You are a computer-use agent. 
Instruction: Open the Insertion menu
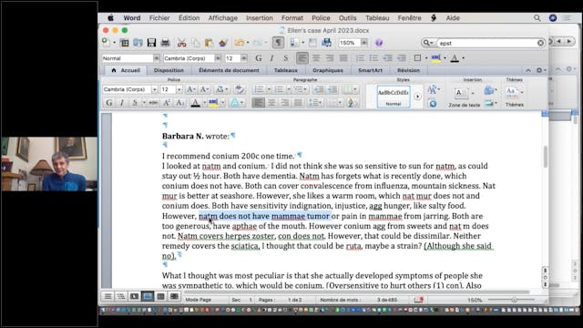[259, 18]
